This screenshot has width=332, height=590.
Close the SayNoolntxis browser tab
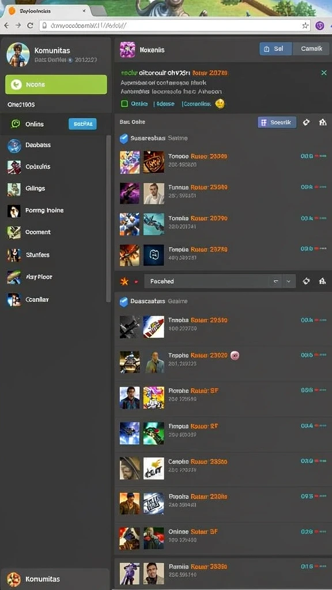click(84, 11)
